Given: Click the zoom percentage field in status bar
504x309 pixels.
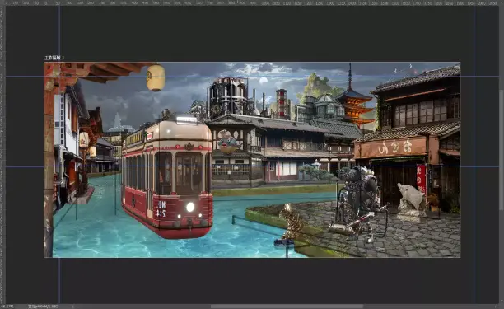Looking at the screenshot, I should 7,307.
